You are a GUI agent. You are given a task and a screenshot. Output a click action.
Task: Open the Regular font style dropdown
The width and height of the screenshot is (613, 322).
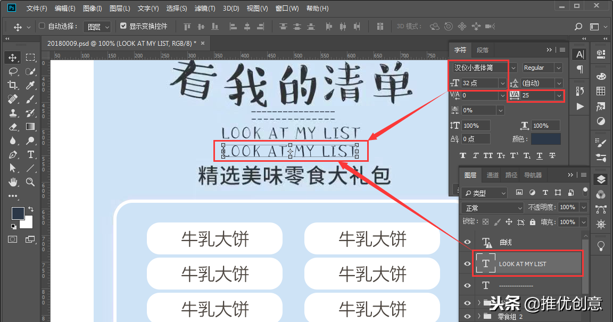click(x=559, y=68)
